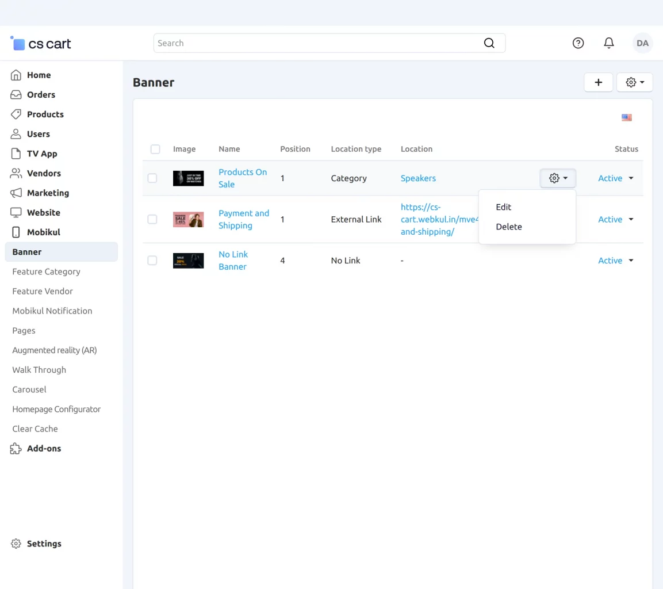Check the select-all checkbox in the table header
This screenshot has width=663, height=589.
(155, 149)
